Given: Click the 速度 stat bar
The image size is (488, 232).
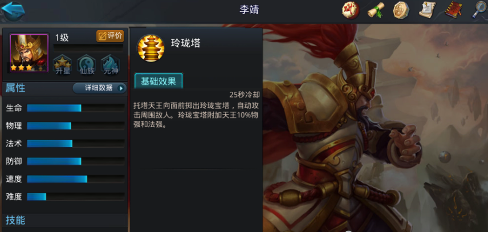Looking at the screenshot, I should point(76,179).
